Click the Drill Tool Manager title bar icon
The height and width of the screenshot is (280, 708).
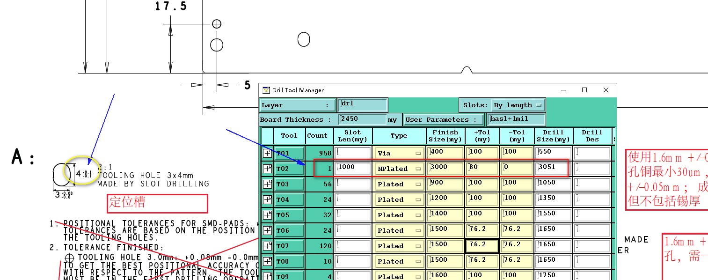click(266, 90)
